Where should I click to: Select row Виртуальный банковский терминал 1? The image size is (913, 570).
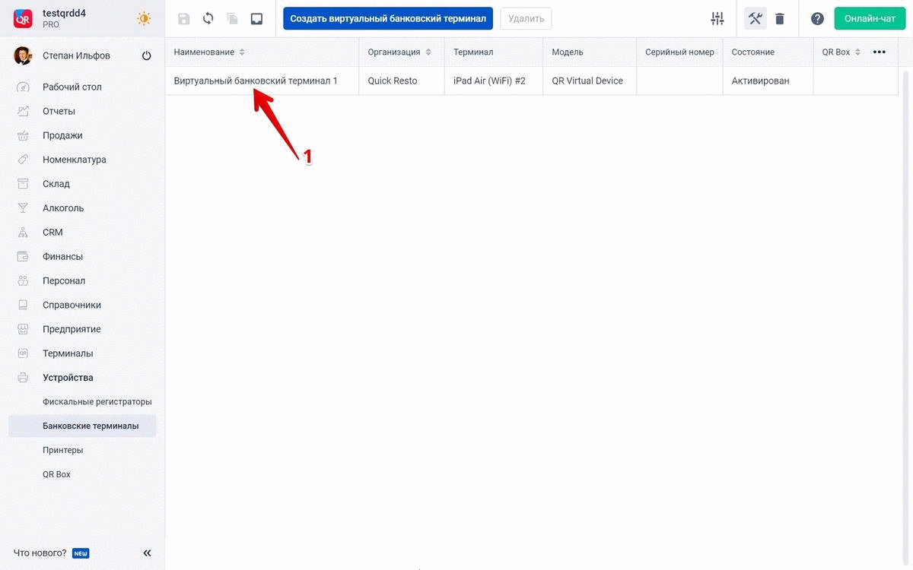point(532,81)
